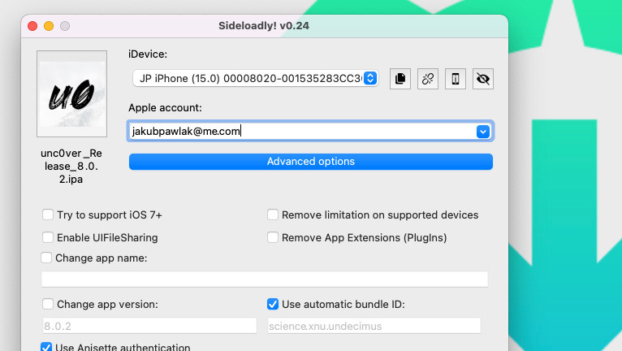Tick Remove App Extensions (PlugIns)
This screenshot has height=351, width=622.
pyautogui.click(x=273, y=237)
